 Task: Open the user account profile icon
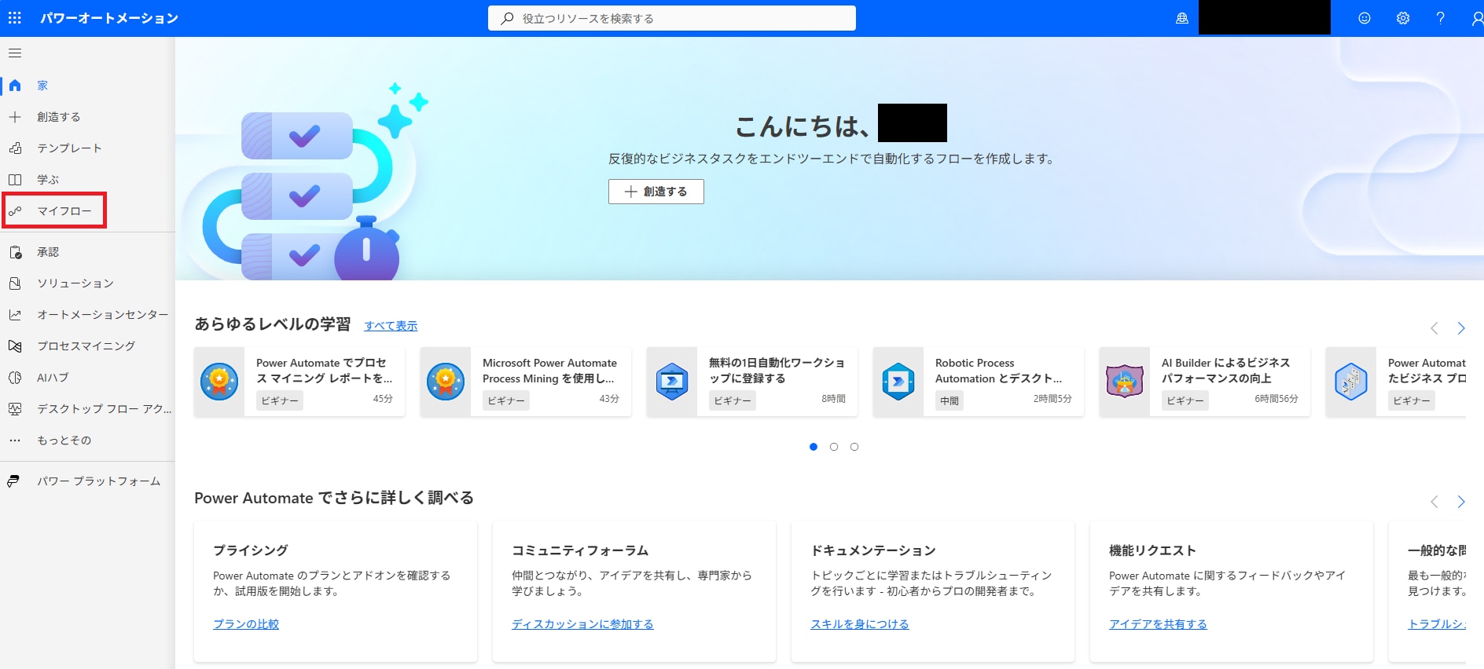1476,18
